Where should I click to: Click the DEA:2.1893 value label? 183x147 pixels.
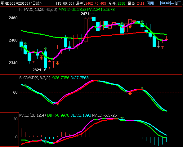[81, 115]
